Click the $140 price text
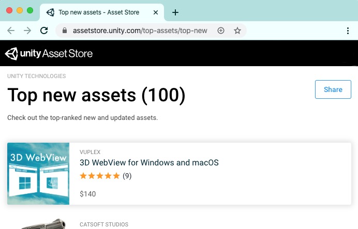The width and height of the screenshot is (358, 229). [87, 194]
